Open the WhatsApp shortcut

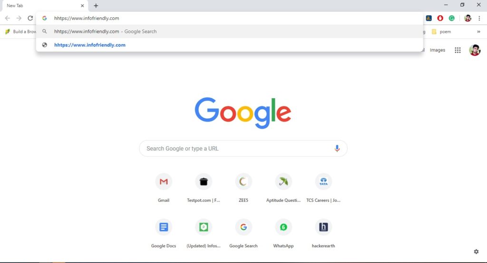283,233
